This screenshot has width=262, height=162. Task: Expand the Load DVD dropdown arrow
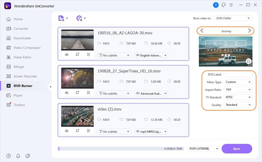coord(85,18)
